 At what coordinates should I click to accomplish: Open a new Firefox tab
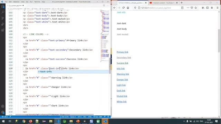182,3
